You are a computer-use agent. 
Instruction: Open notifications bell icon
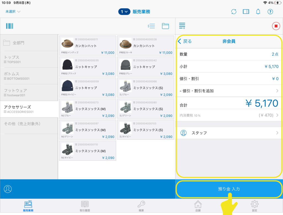[x=258, y=12]
